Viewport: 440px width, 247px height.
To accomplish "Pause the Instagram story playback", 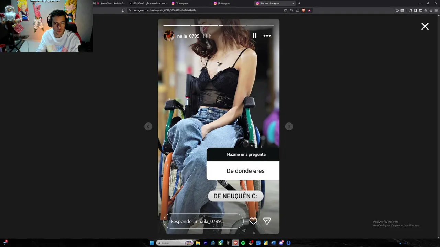I will pos(254,36).
